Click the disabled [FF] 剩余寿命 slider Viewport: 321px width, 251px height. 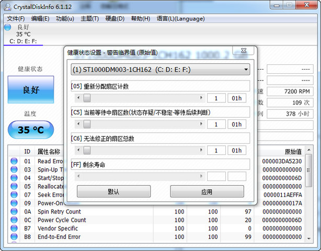[140, 176]
